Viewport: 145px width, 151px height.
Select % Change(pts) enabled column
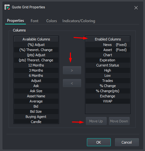point(108,91)
